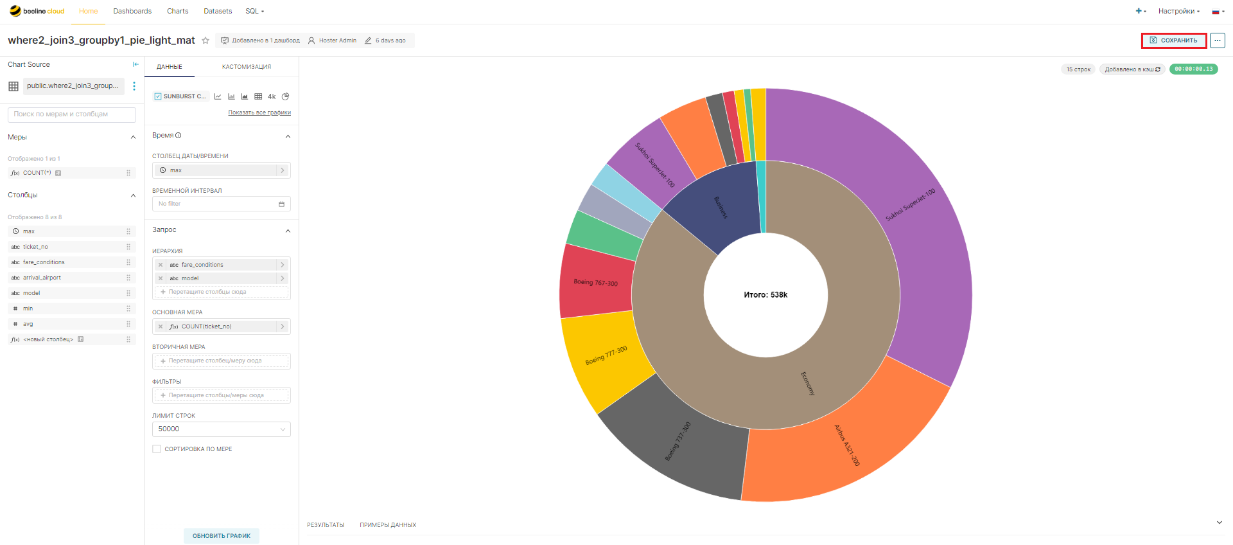Click Обновить график button
The image size is (1233, 545).
pyautogui.click(x=222, y=536)
